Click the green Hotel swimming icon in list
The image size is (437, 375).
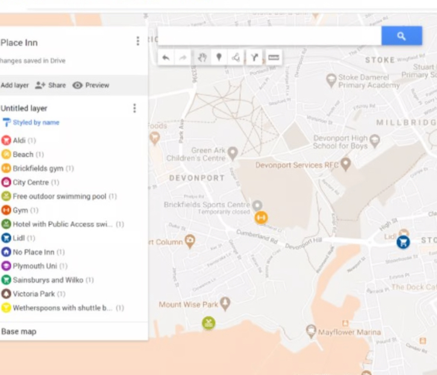(6, 224)
